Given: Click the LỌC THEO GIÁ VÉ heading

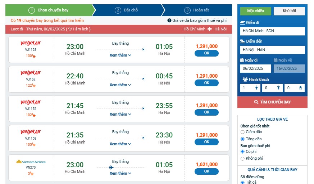Looking at the screenshot, I should [272, 119].
